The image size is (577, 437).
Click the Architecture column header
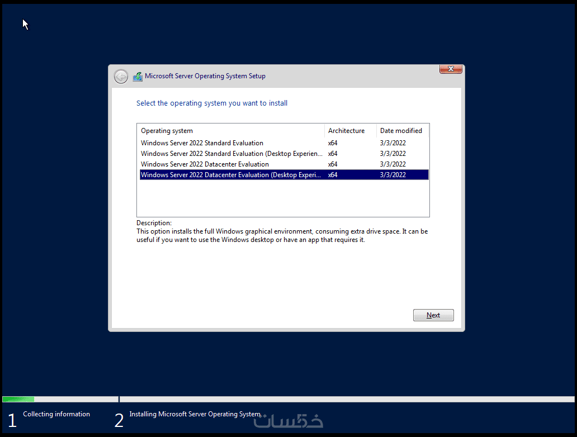pos(351,131)
